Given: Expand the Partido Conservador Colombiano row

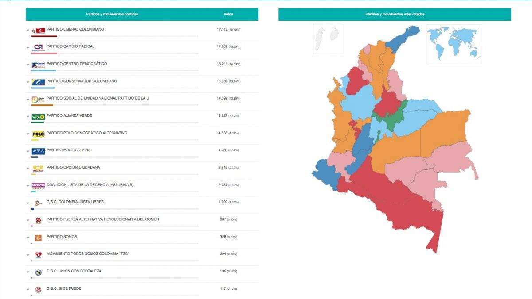Looking at the screenshot, I should point(27,82).
